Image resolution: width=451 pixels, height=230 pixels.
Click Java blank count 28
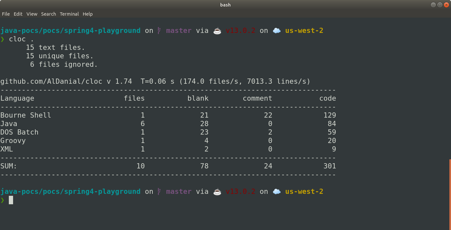pos(204,124)
